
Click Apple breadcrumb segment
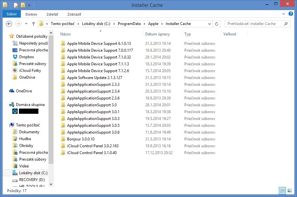(153, 24)
